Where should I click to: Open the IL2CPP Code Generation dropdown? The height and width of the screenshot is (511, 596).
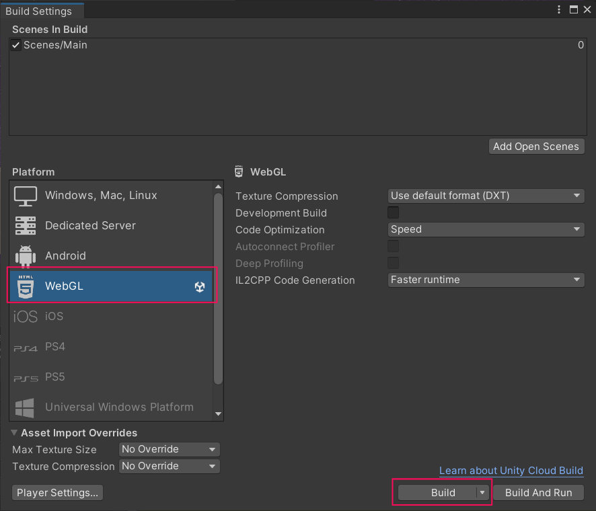tap(486, 280)
